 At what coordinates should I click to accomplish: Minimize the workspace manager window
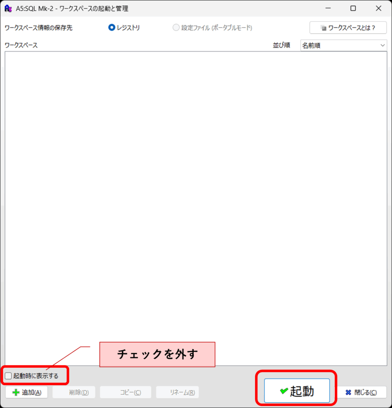tap(328, 8)
